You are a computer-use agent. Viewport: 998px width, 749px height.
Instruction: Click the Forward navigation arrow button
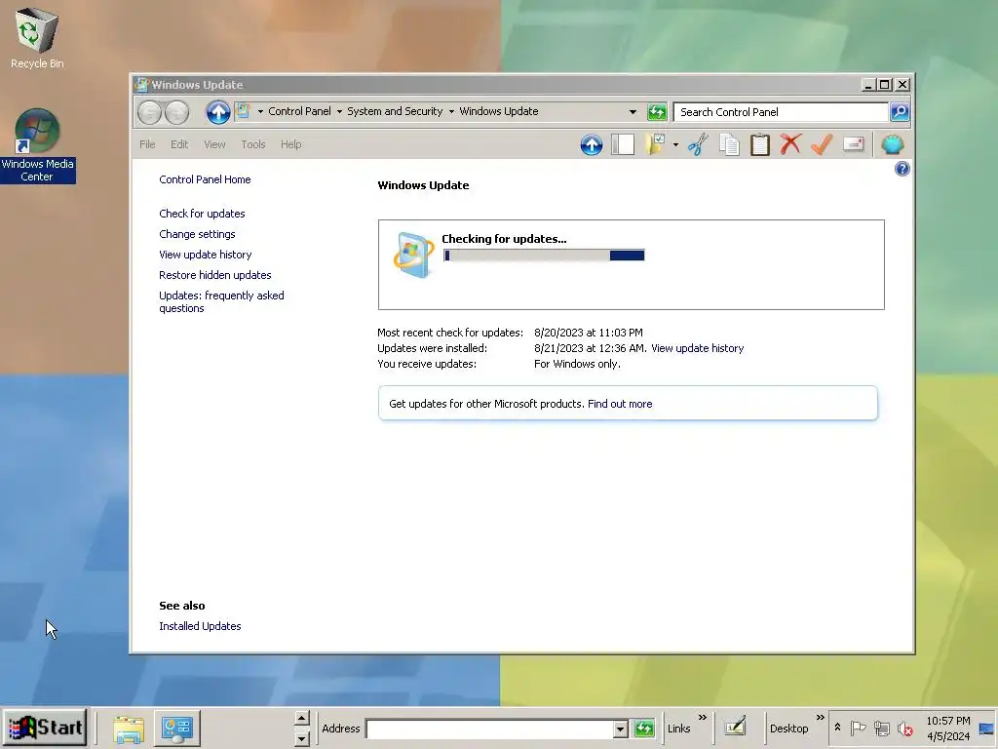coord(177,113)
